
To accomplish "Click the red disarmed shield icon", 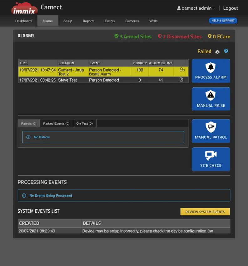I will pyautogui.click(x=159, y=36).
